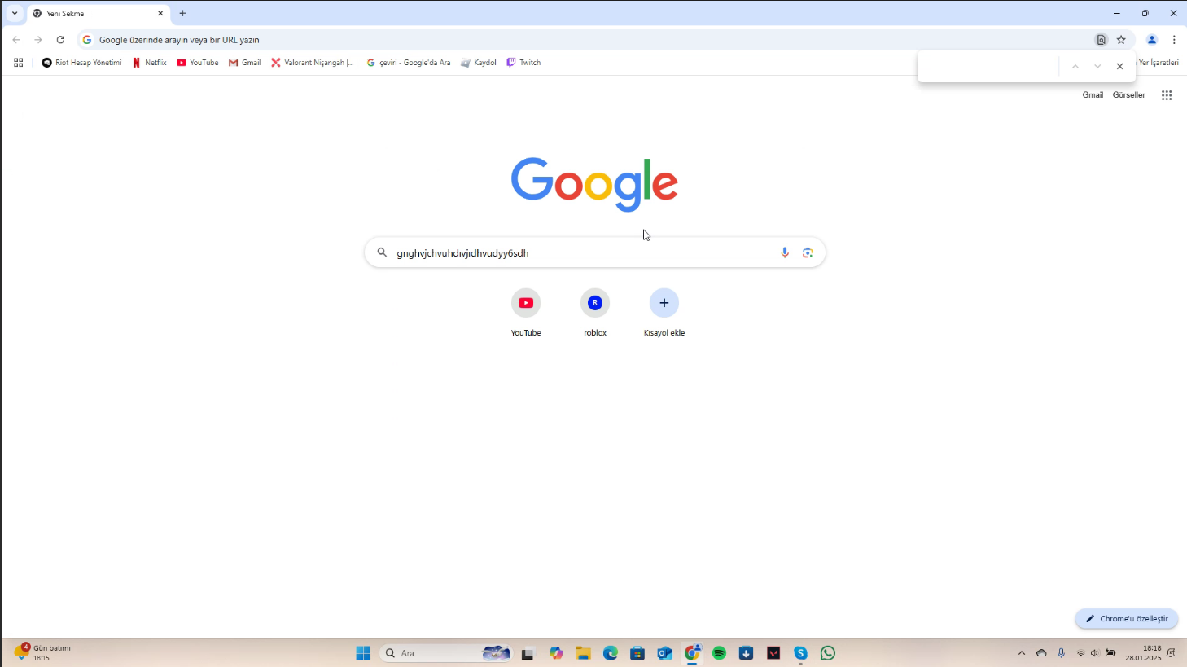Open a new tab with the plus button
1187x667 pixels.
[x=182, y=14]
